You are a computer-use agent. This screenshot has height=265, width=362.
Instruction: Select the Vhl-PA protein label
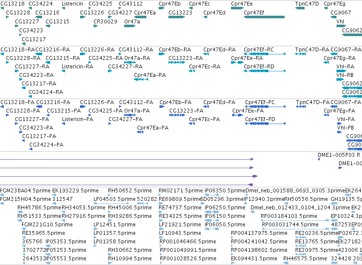(x=346, y=119)
